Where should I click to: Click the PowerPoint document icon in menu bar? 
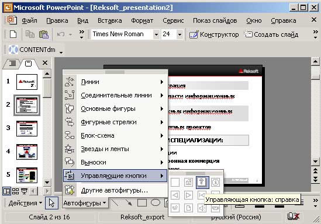[12, 20]
